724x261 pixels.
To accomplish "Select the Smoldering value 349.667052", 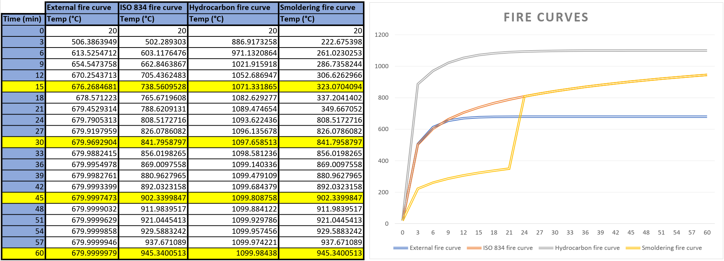I will click(341, 109).
